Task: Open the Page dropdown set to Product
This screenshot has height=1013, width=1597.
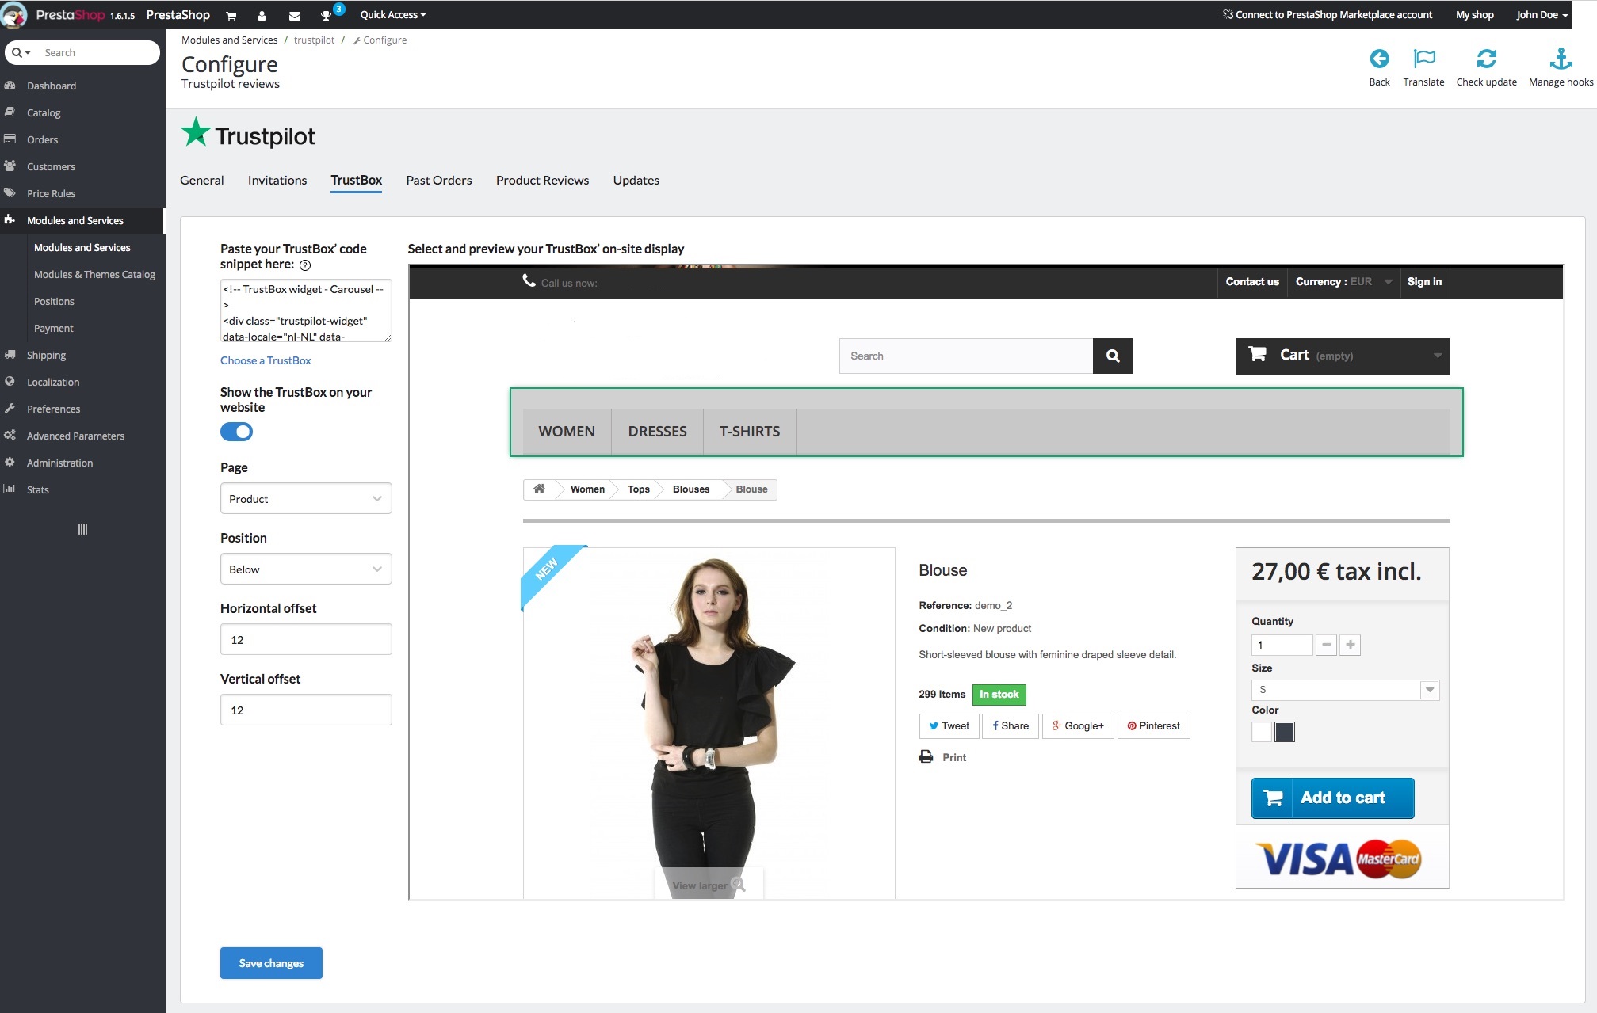Action: pos(306,498)
